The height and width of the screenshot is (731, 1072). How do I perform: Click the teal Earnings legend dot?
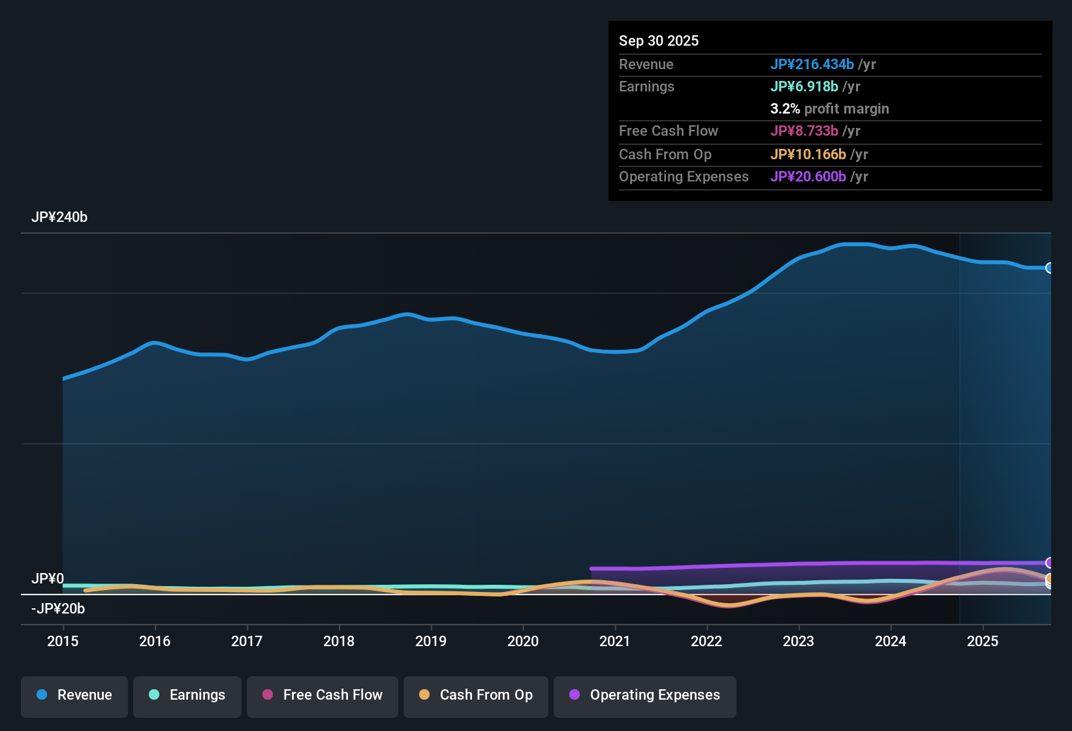pos(154,695)
